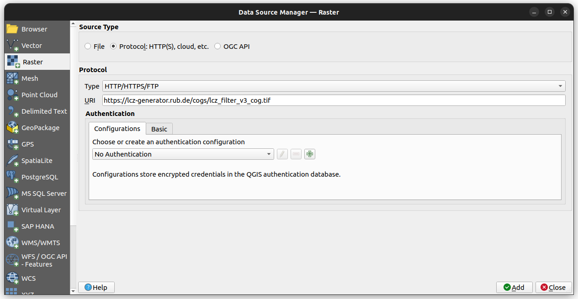
Task: Select the Raster checkerboard icon
Action: [x=13, y=62]
